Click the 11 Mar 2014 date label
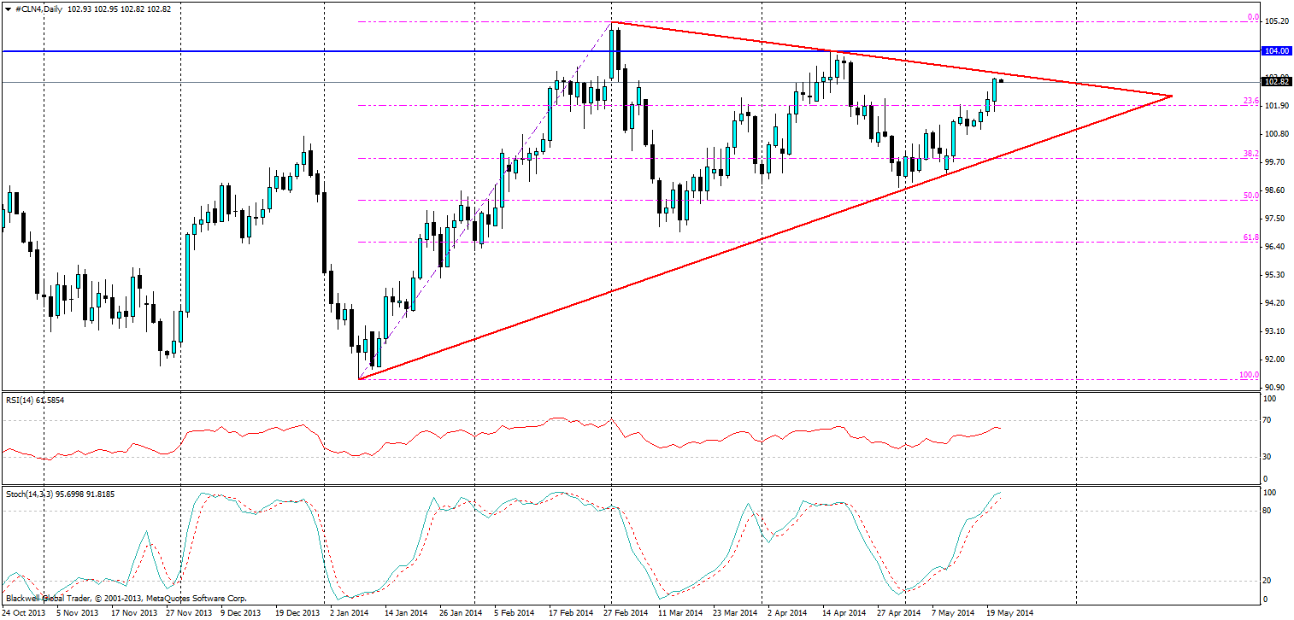 pyautogui.click(x=680, y=613)
